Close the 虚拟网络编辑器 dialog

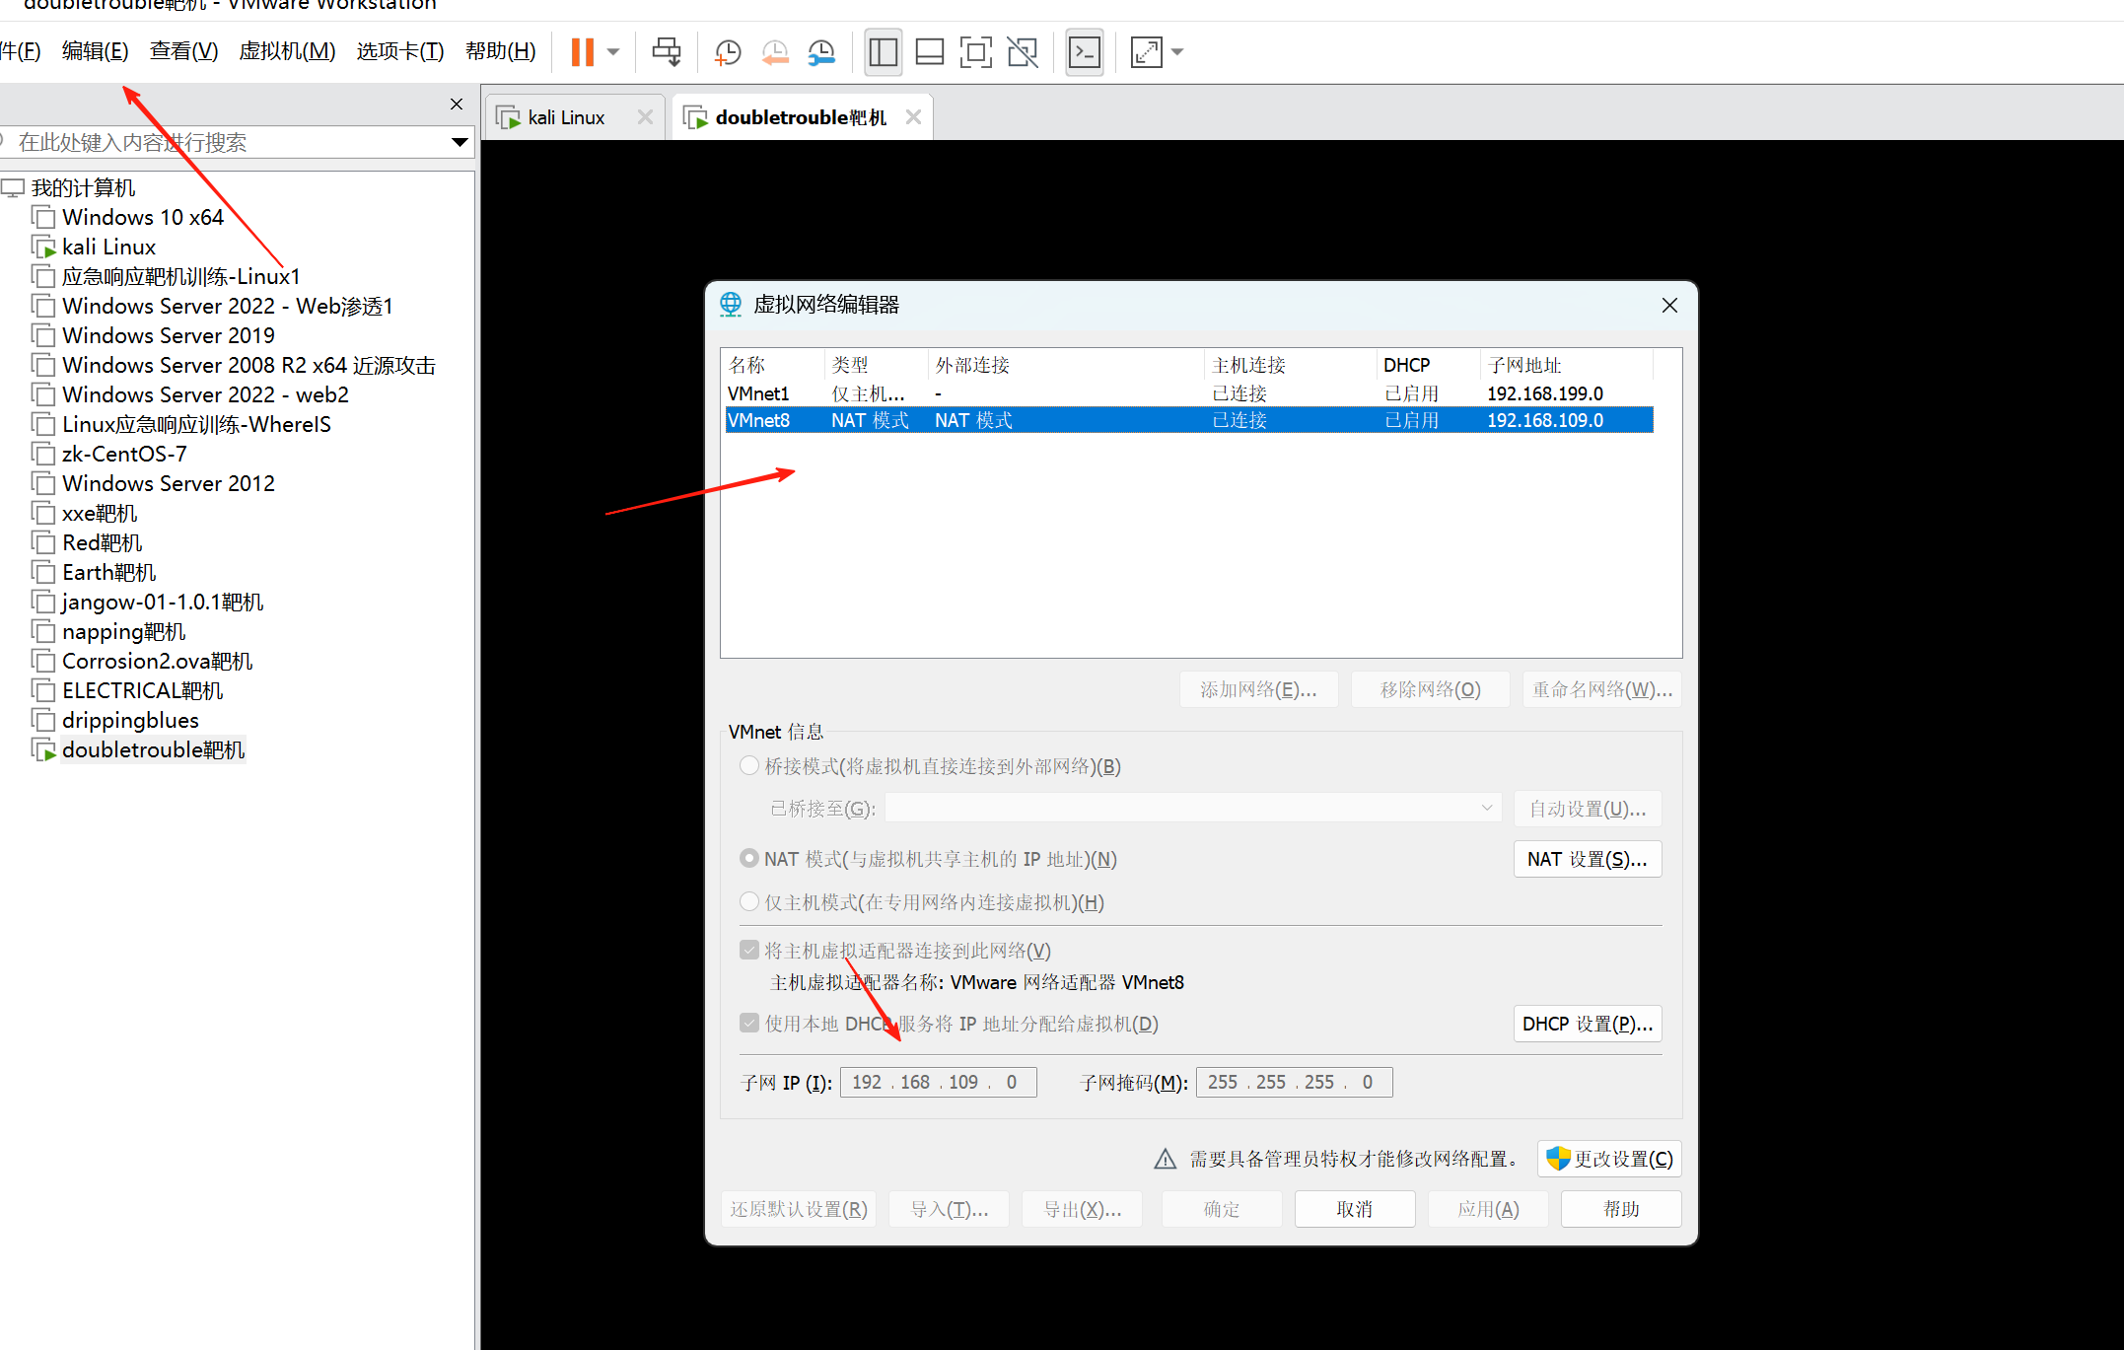[1669, 306]
